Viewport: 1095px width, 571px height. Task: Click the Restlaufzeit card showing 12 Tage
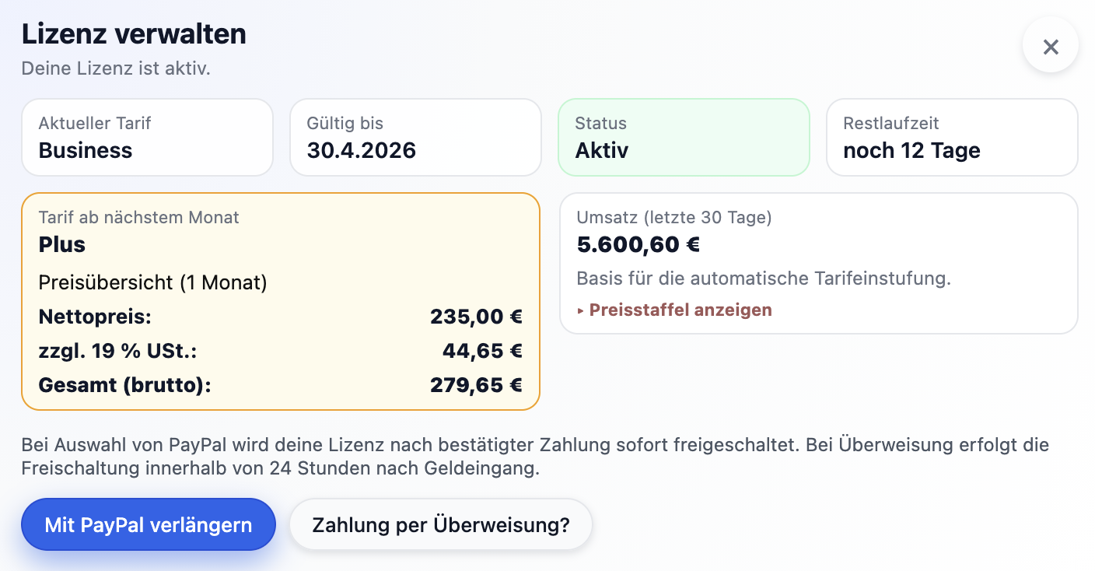coord(952,137)
